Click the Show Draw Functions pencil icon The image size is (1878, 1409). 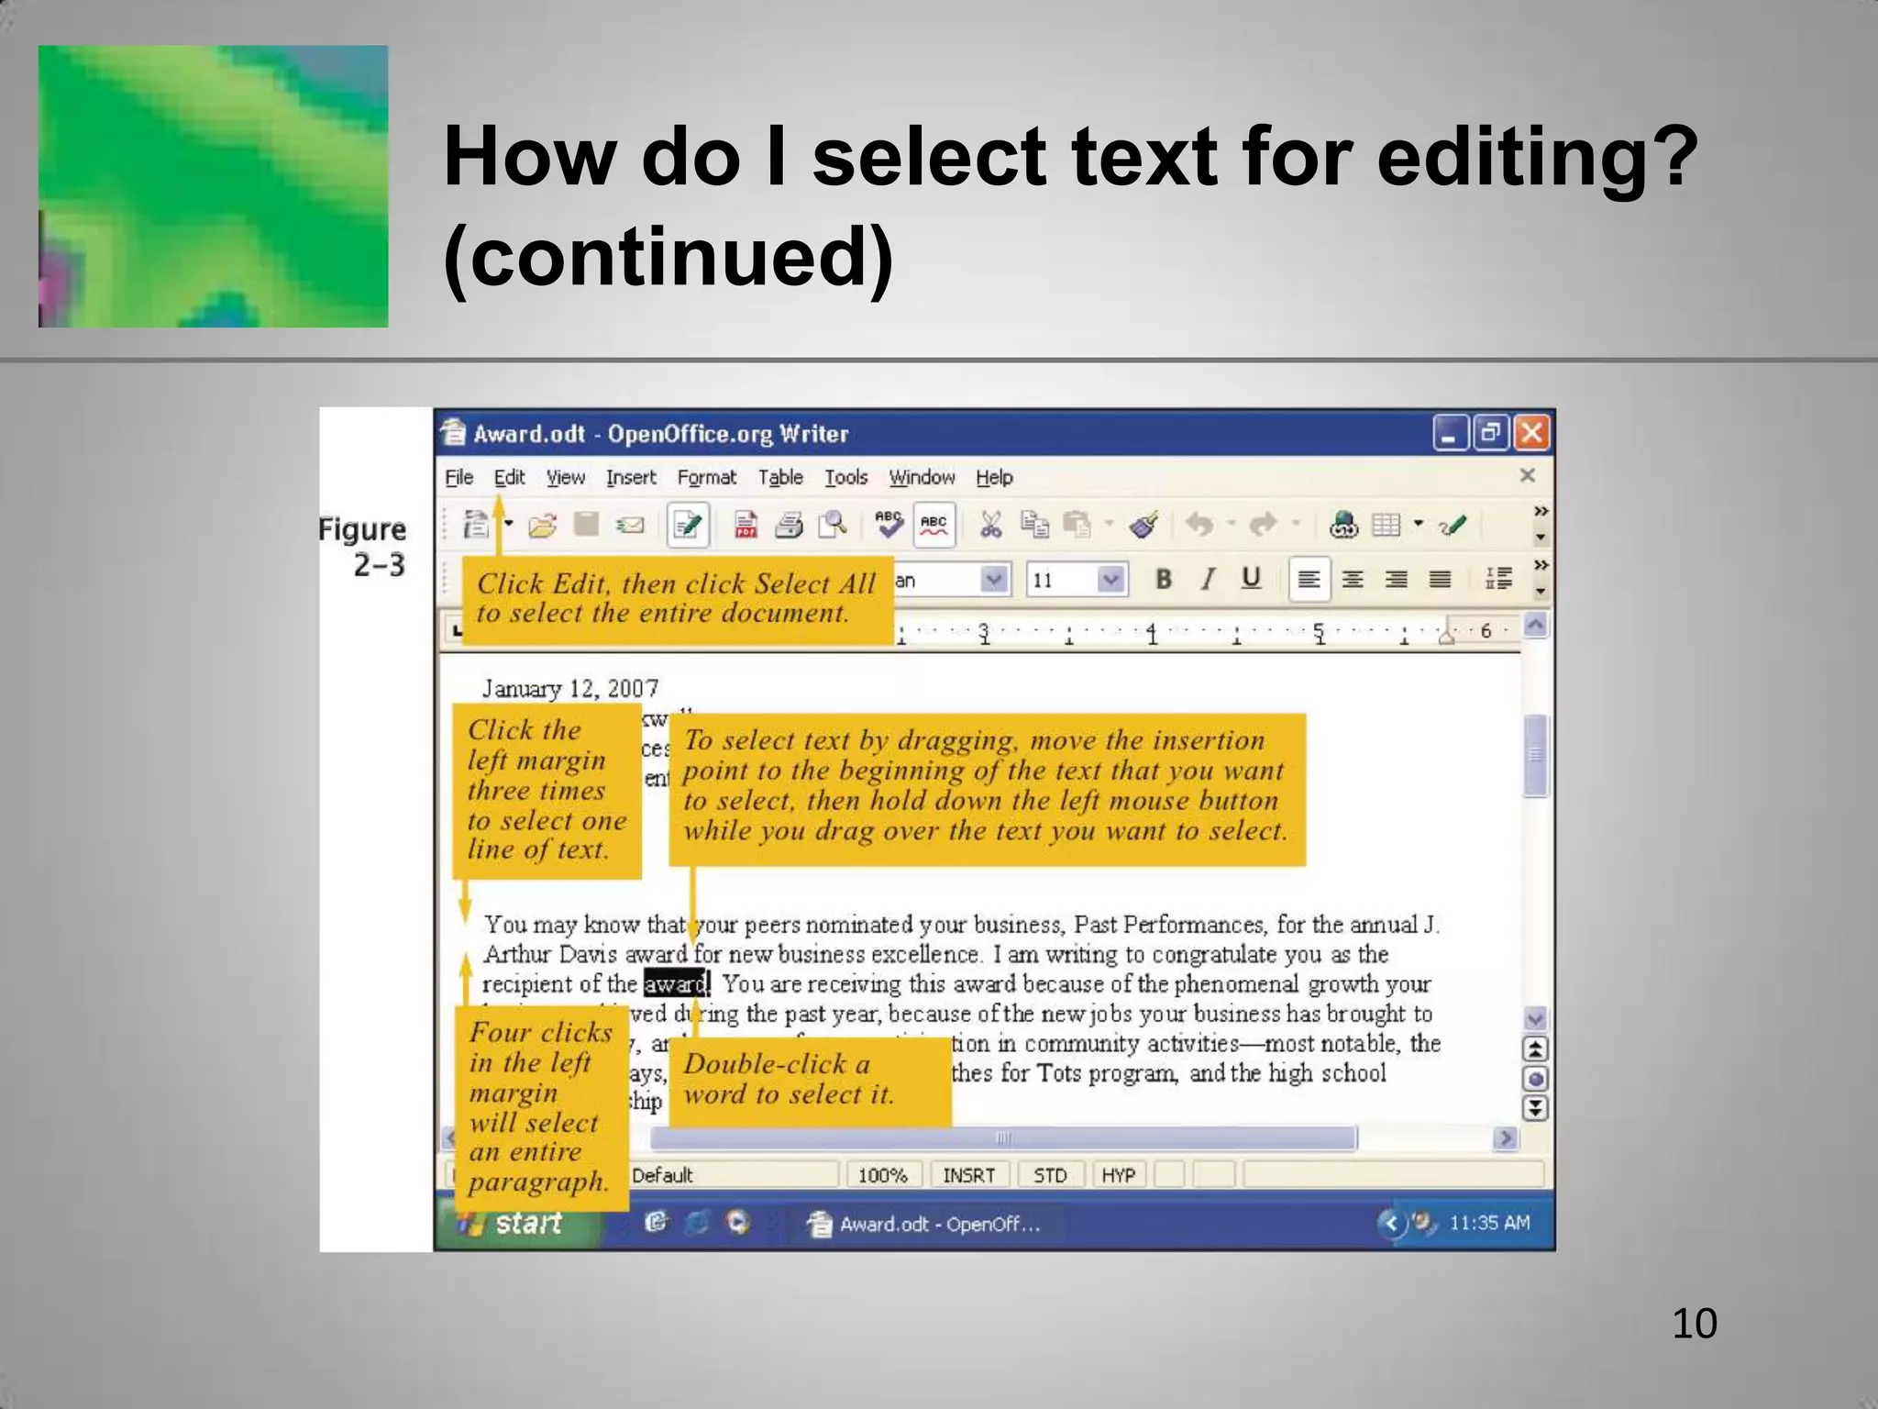(x=1453, y=525)
